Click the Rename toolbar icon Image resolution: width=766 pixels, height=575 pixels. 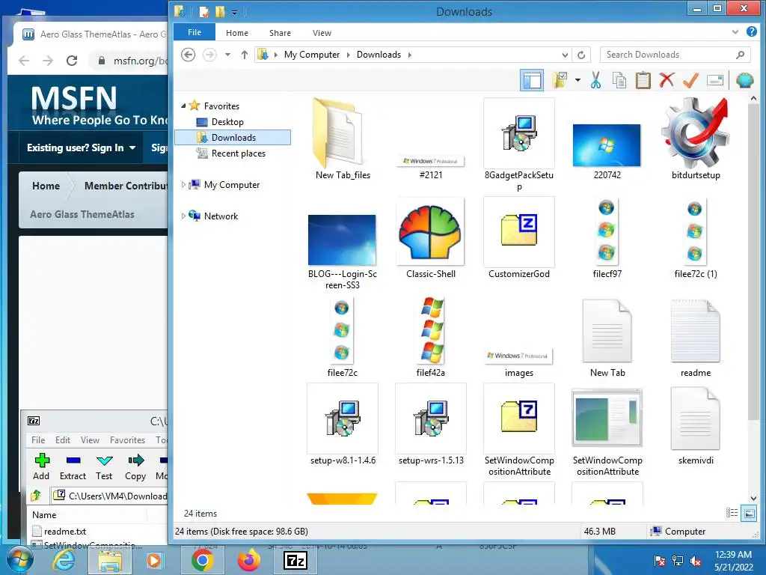pos(714,80)
